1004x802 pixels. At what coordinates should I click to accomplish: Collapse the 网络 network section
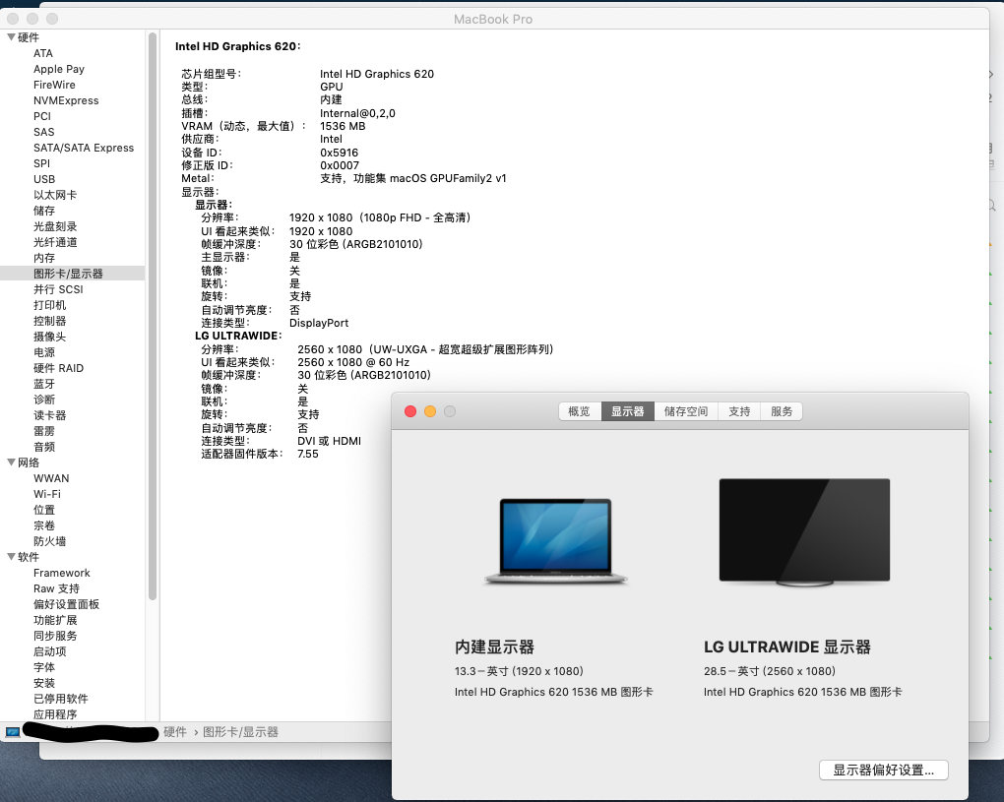[11, 463]
